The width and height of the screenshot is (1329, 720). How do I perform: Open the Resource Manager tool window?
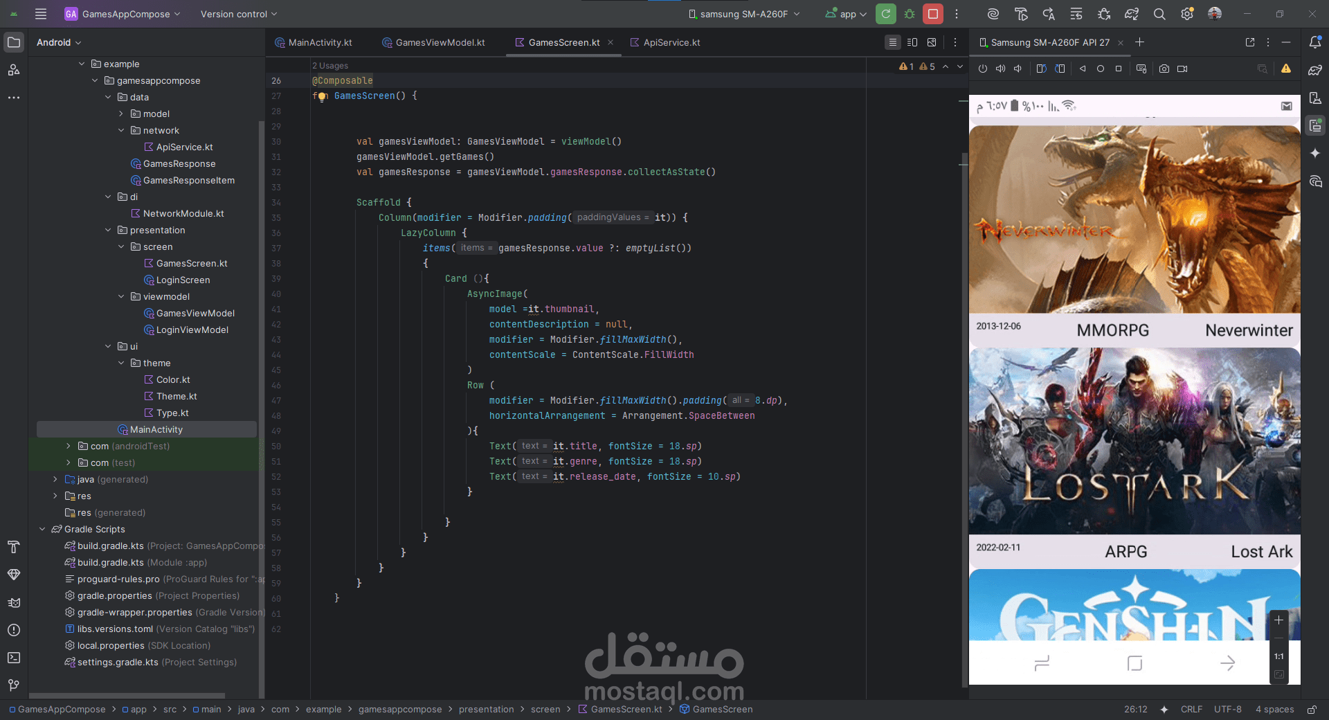click(14, 70)
